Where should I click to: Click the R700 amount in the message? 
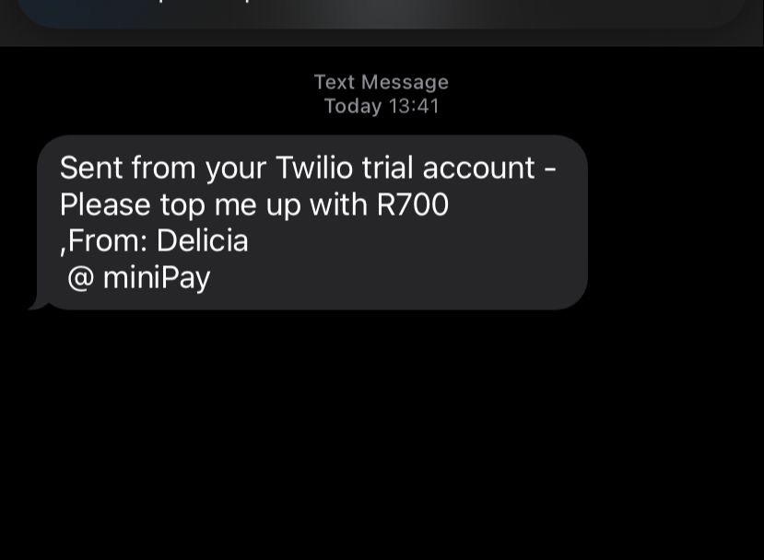pos(413,204)
